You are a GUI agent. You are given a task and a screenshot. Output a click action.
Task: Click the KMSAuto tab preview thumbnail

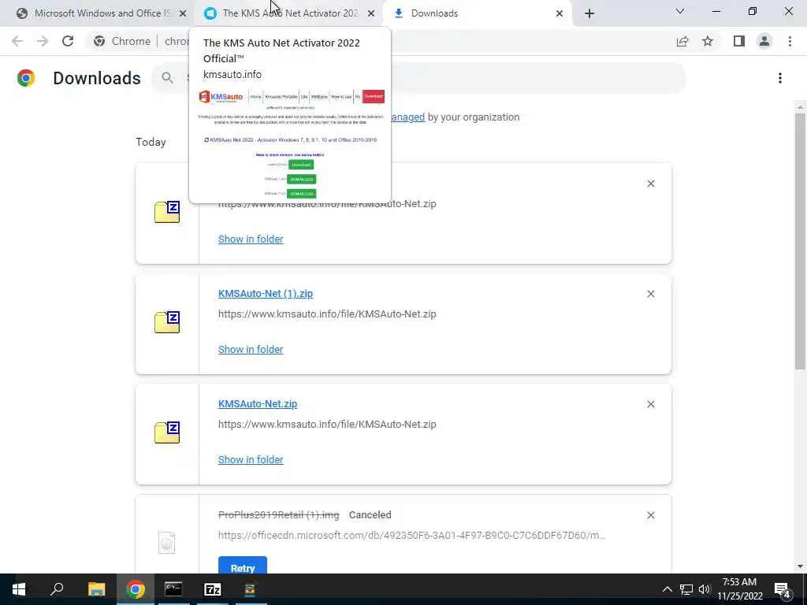(291, 144)
